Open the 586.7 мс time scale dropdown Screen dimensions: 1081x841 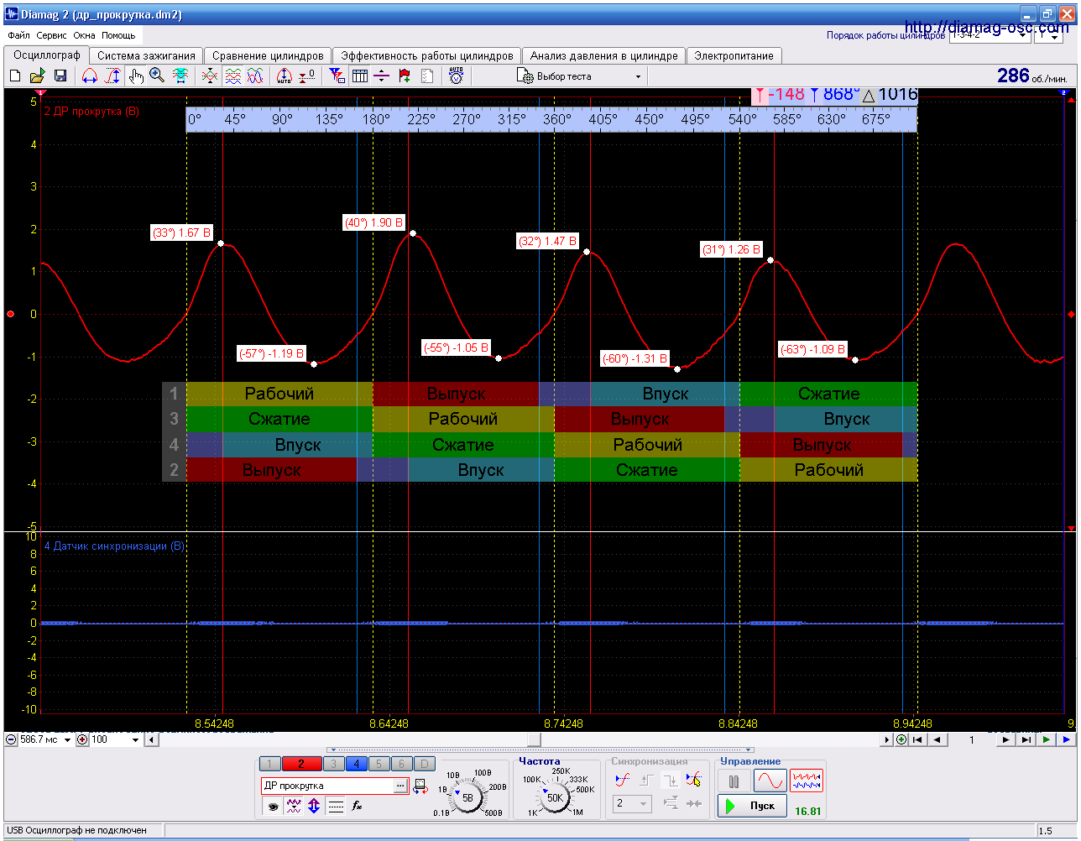[x=68, y=739]
